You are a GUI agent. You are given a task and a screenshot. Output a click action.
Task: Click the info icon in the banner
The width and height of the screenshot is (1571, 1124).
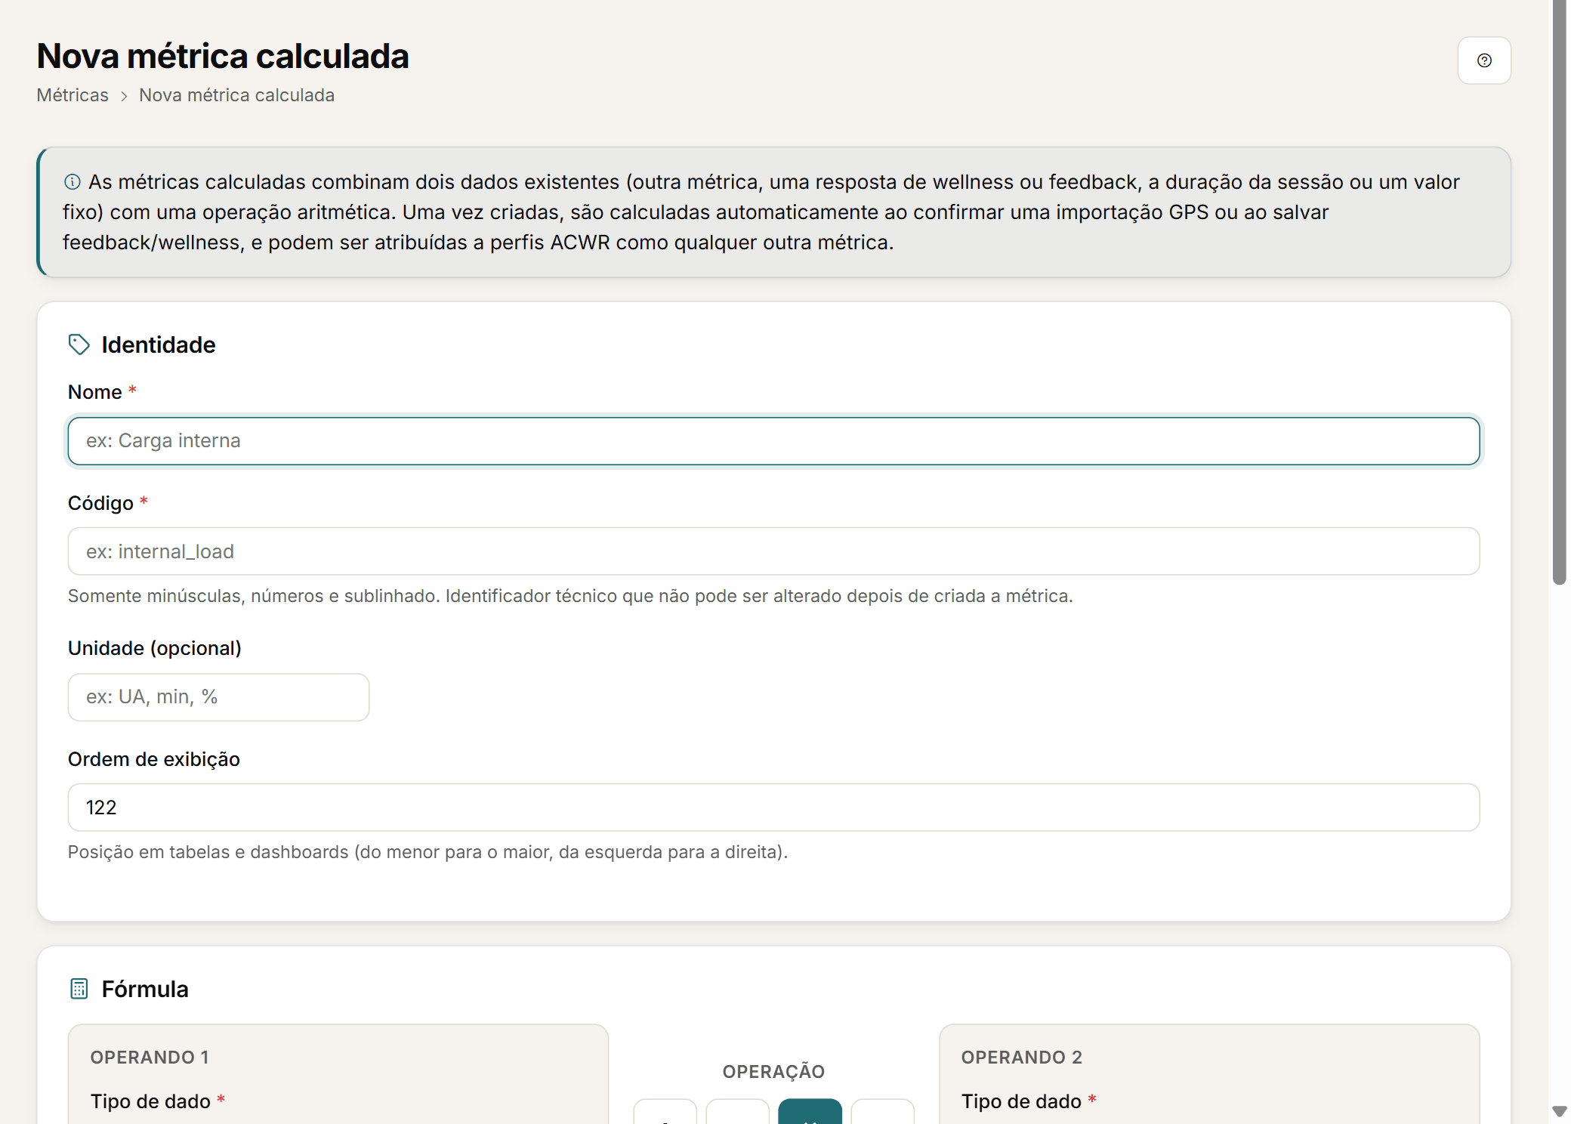[73, 182]
